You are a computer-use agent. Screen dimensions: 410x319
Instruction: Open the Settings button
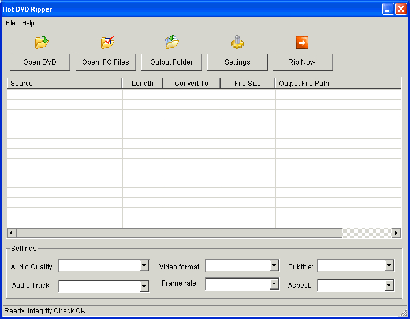[x=237, y=62]
